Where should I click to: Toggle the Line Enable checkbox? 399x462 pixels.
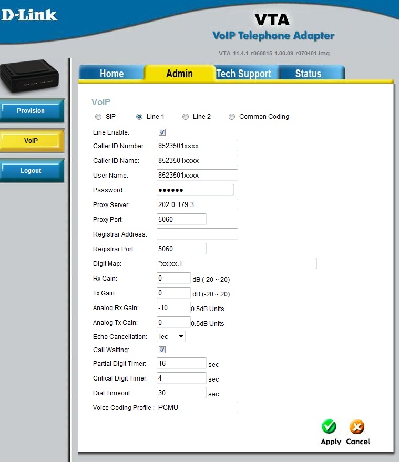162,132
